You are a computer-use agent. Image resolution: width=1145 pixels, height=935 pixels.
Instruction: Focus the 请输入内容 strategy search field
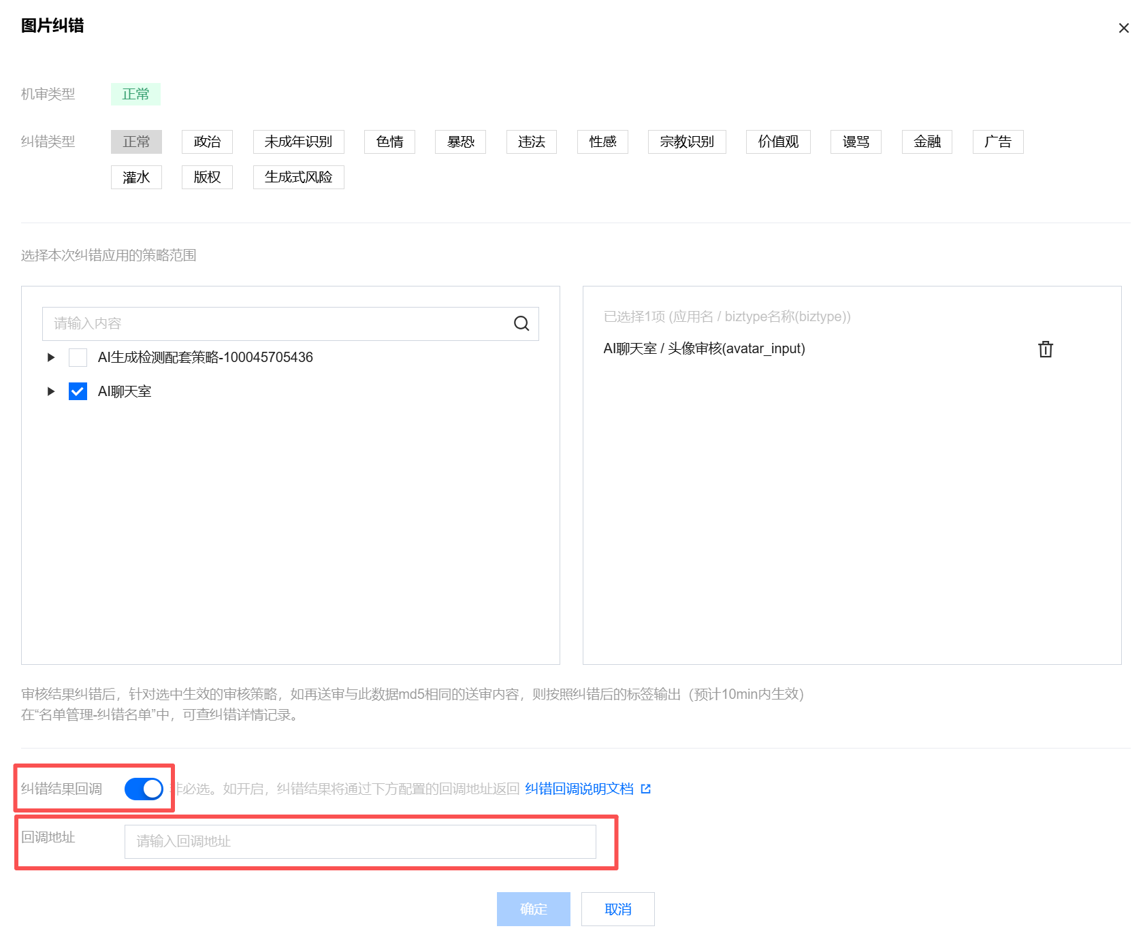[x=291, y=323]
